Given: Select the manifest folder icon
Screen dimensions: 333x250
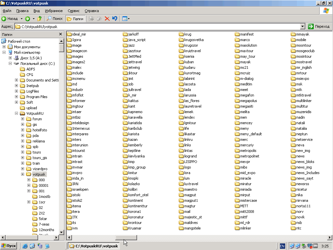Looking at the screenshot, I should (237, 34).
